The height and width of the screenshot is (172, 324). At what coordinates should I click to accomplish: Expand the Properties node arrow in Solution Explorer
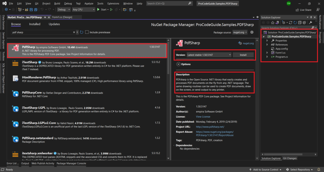(267, 41)
